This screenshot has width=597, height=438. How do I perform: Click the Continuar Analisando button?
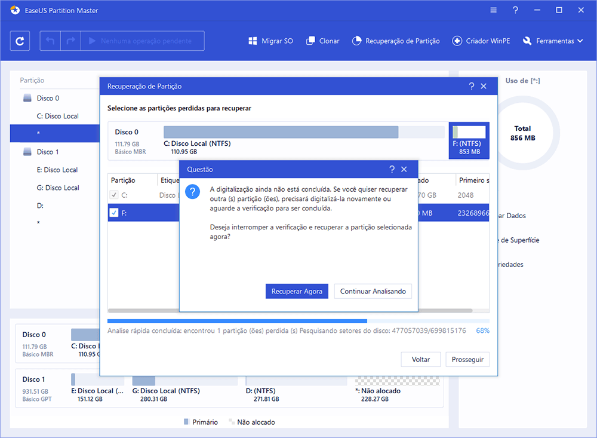coord(373,291)
